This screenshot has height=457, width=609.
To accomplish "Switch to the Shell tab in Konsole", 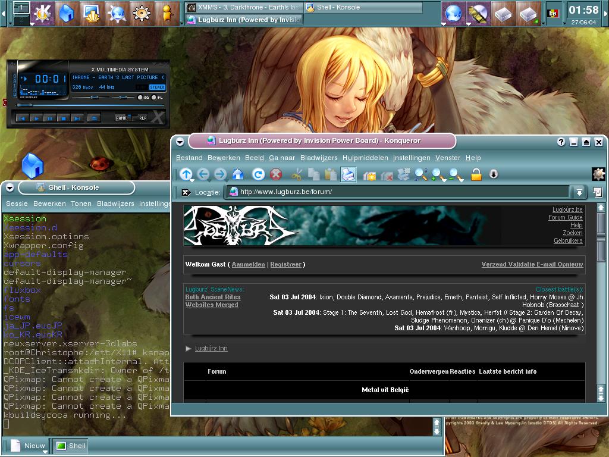I will (71, 446).
